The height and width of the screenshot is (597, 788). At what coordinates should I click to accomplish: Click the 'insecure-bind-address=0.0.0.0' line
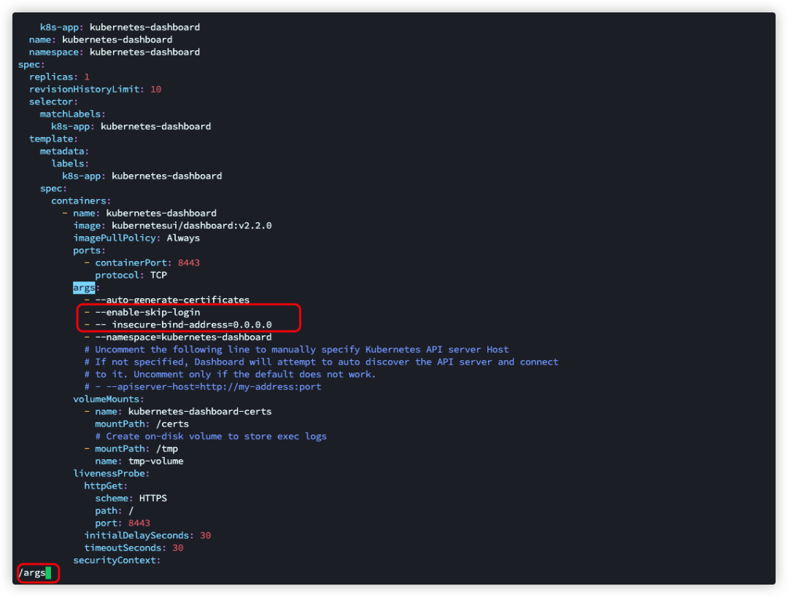coord(191,325)
